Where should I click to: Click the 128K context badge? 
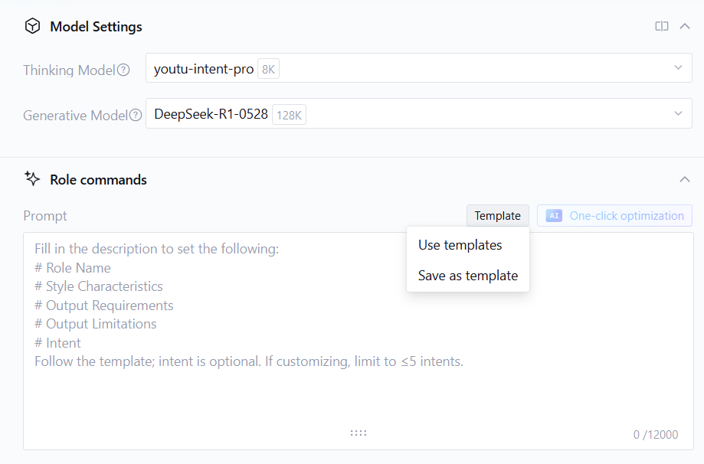pyautogui.click(x=290, y=116)
